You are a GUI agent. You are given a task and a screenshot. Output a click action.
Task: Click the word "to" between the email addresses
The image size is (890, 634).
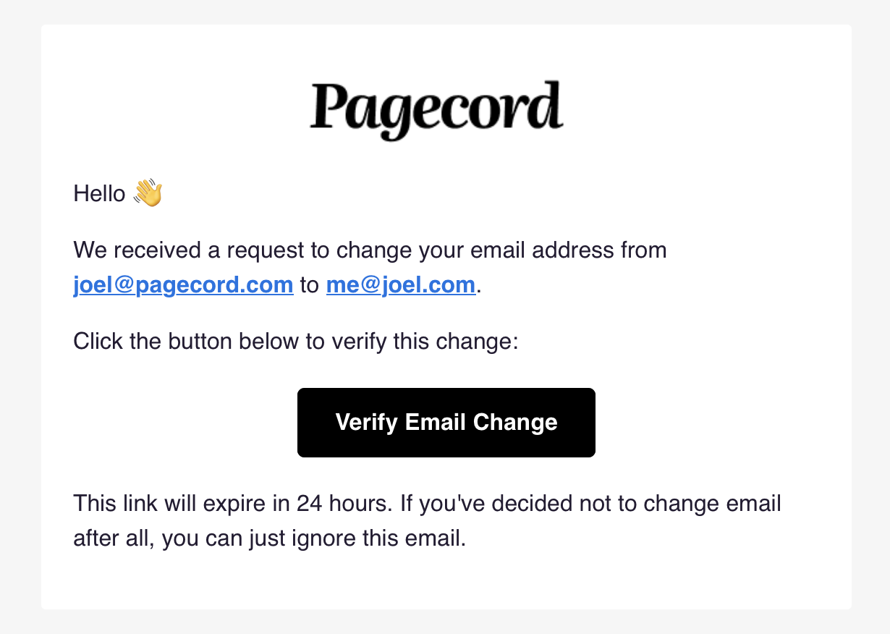coord(310,285)
